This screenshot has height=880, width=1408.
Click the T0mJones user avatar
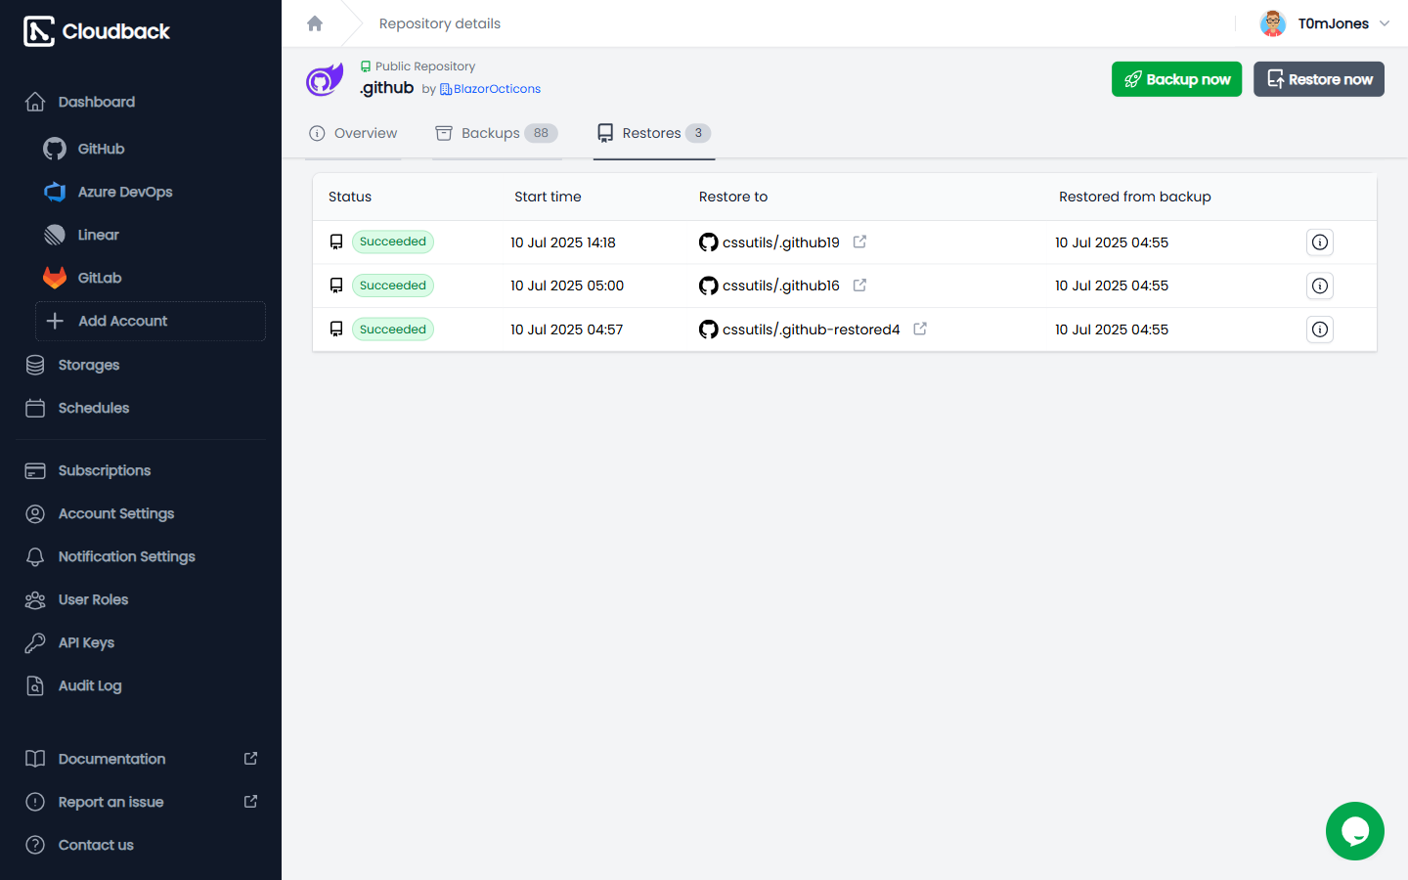coord(1273,23)
